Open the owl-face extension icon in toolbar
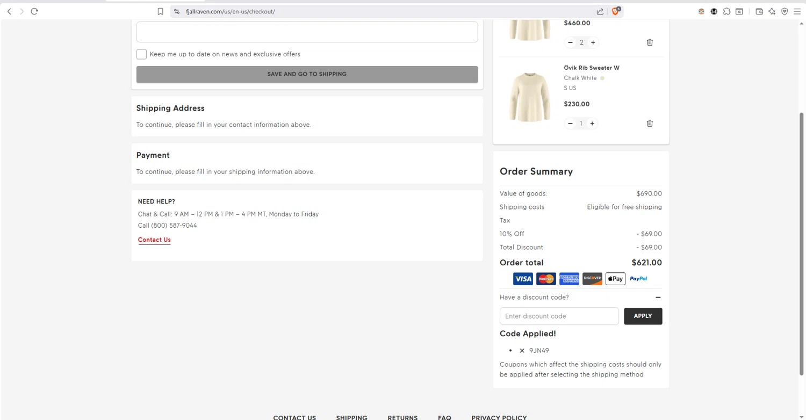 (x=701, y=11)
